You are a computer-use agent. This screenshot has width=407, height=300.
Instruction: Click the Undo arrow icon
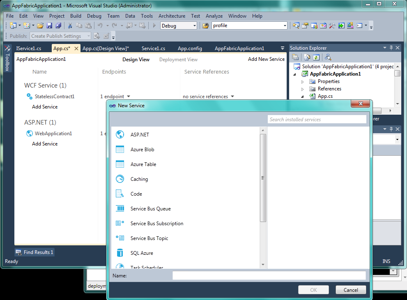(100, 25)
